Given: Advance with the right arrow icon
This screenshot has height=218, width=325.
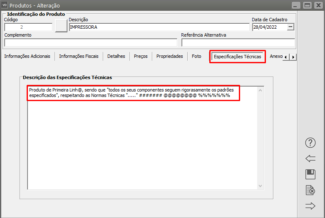Looking at the screenshot, I should (310, 206).
